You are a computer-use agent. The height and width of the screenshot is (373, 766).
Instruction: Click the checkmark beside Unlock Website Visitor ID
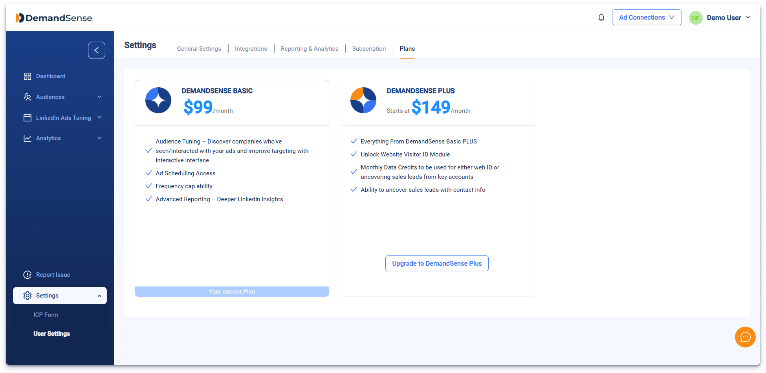tap(354, 154)
